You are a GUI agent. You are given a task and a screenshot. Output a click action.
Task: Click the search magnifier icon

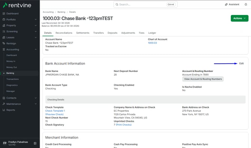tap(117, 4)
